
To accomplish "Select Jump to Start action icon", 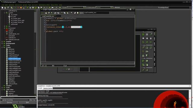I will point(147,48).
